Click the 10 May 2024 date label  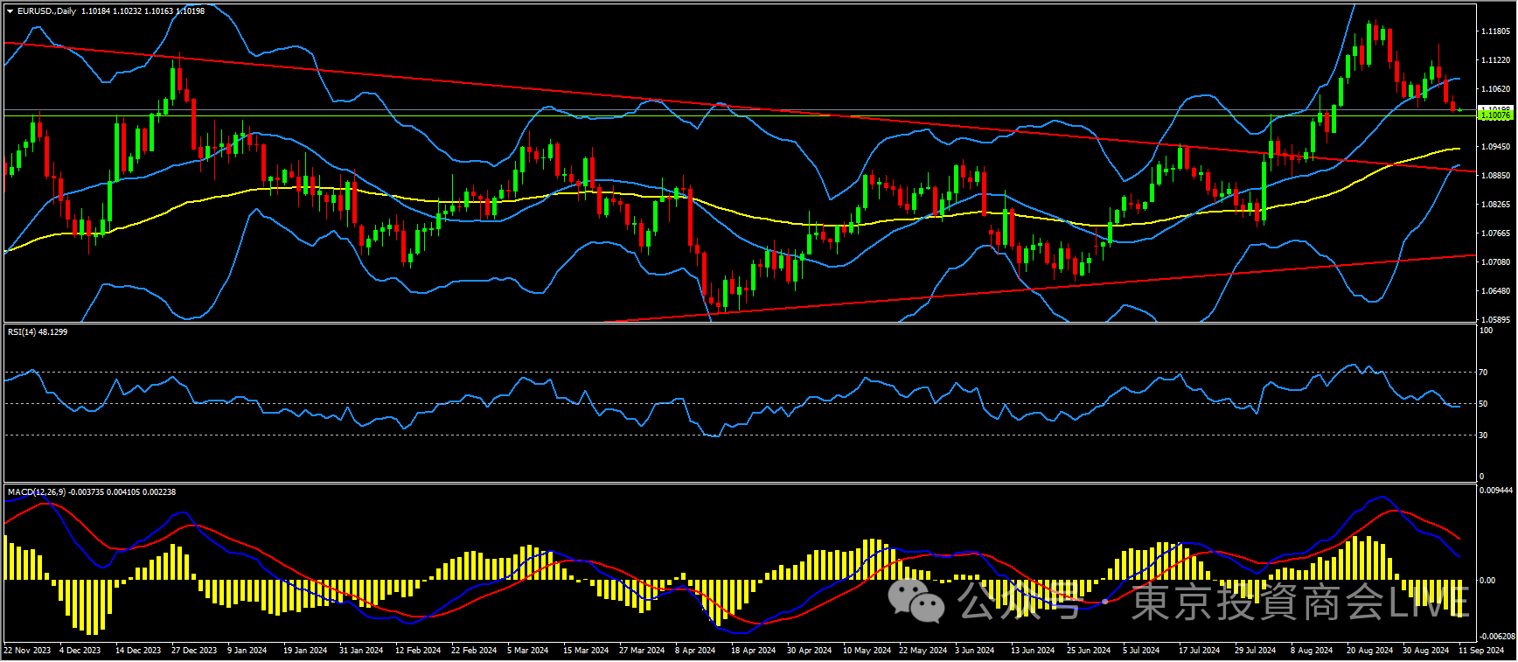click(867, 651)
